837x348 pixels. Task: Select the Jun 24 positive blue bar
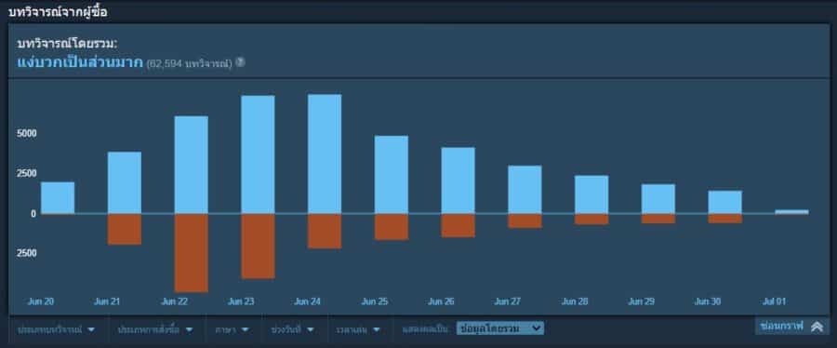[x=325, y=154]
